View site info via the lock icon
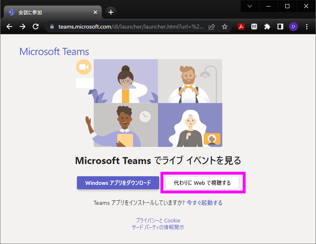 tap(52, 27)
